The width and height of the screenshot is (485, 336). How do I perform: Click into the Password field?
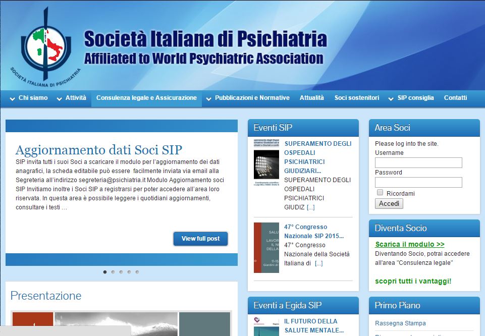(x=418, y=182)
